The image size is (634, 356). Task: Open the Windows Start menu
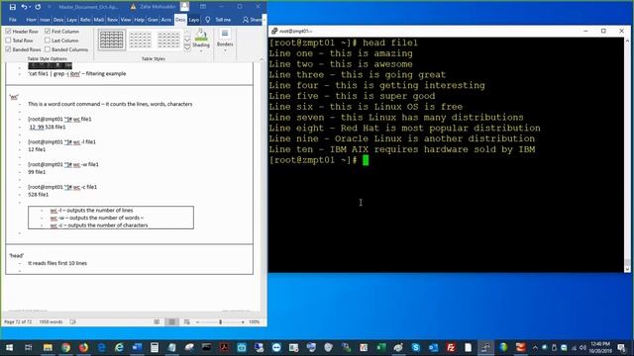9,347
